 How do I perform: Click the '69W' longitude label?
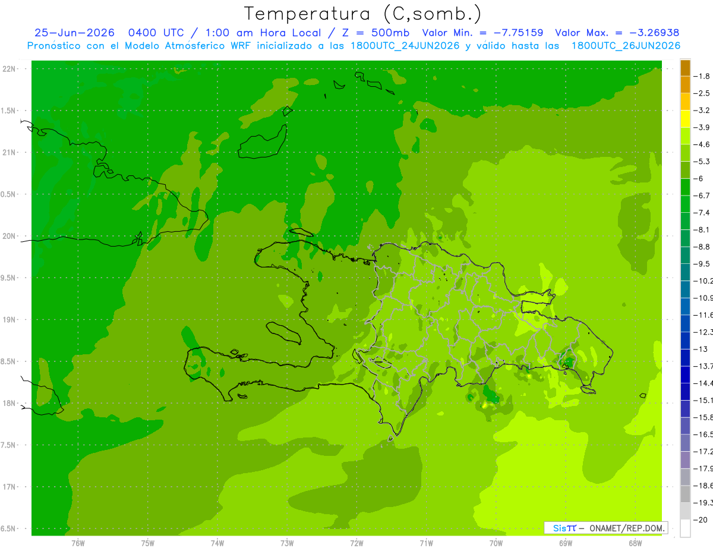point(566,543)
